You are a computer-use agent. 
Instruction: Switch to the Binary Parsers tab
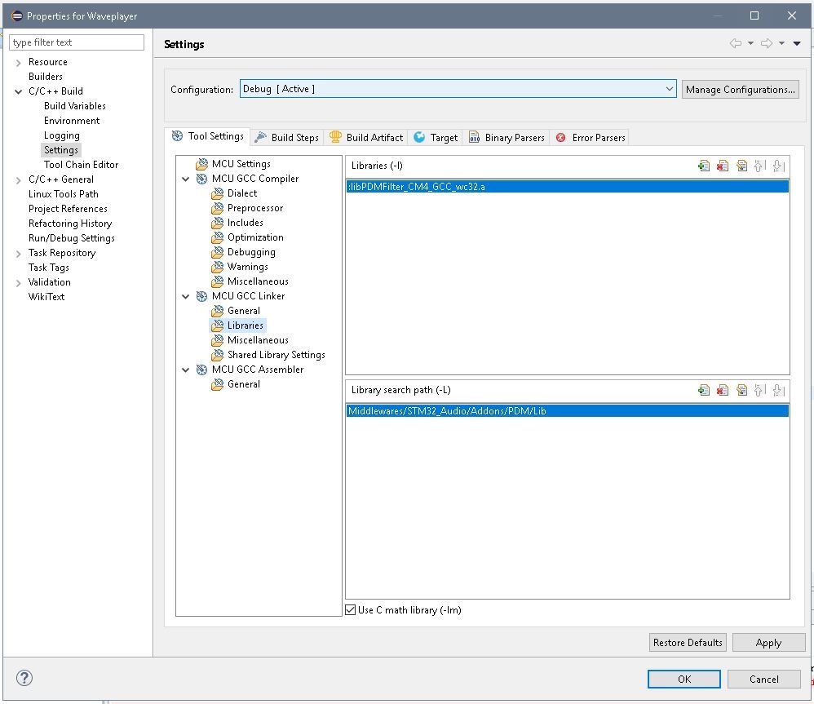[507, 138]
